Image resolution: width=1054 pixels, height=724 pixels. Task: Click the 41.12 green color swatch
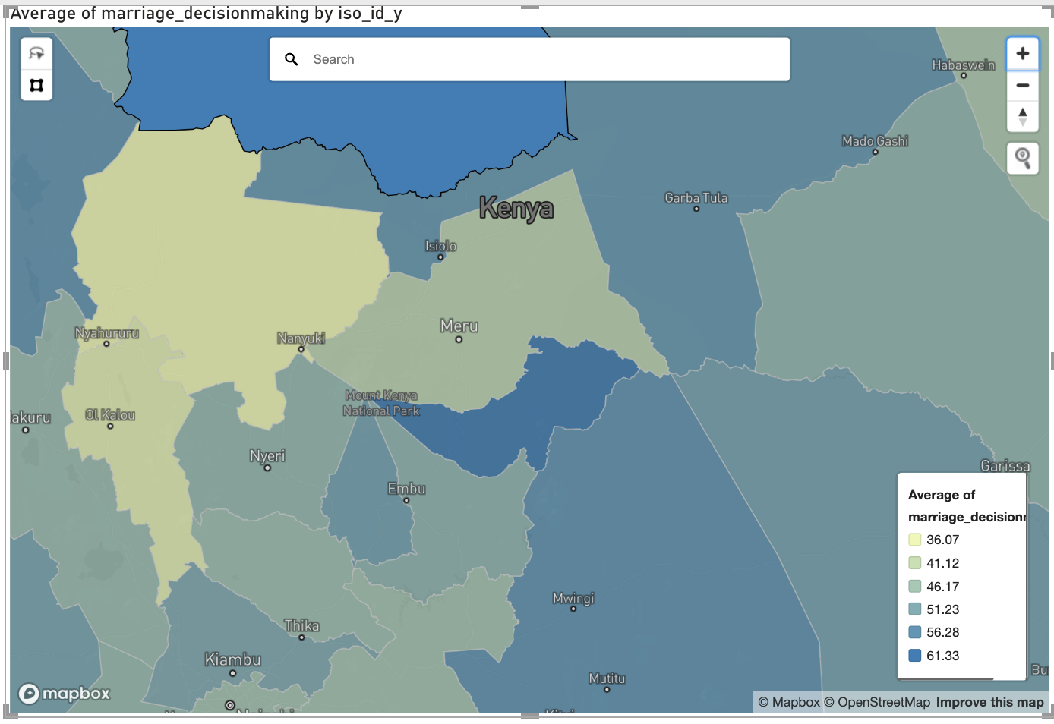tap(915, 563)
